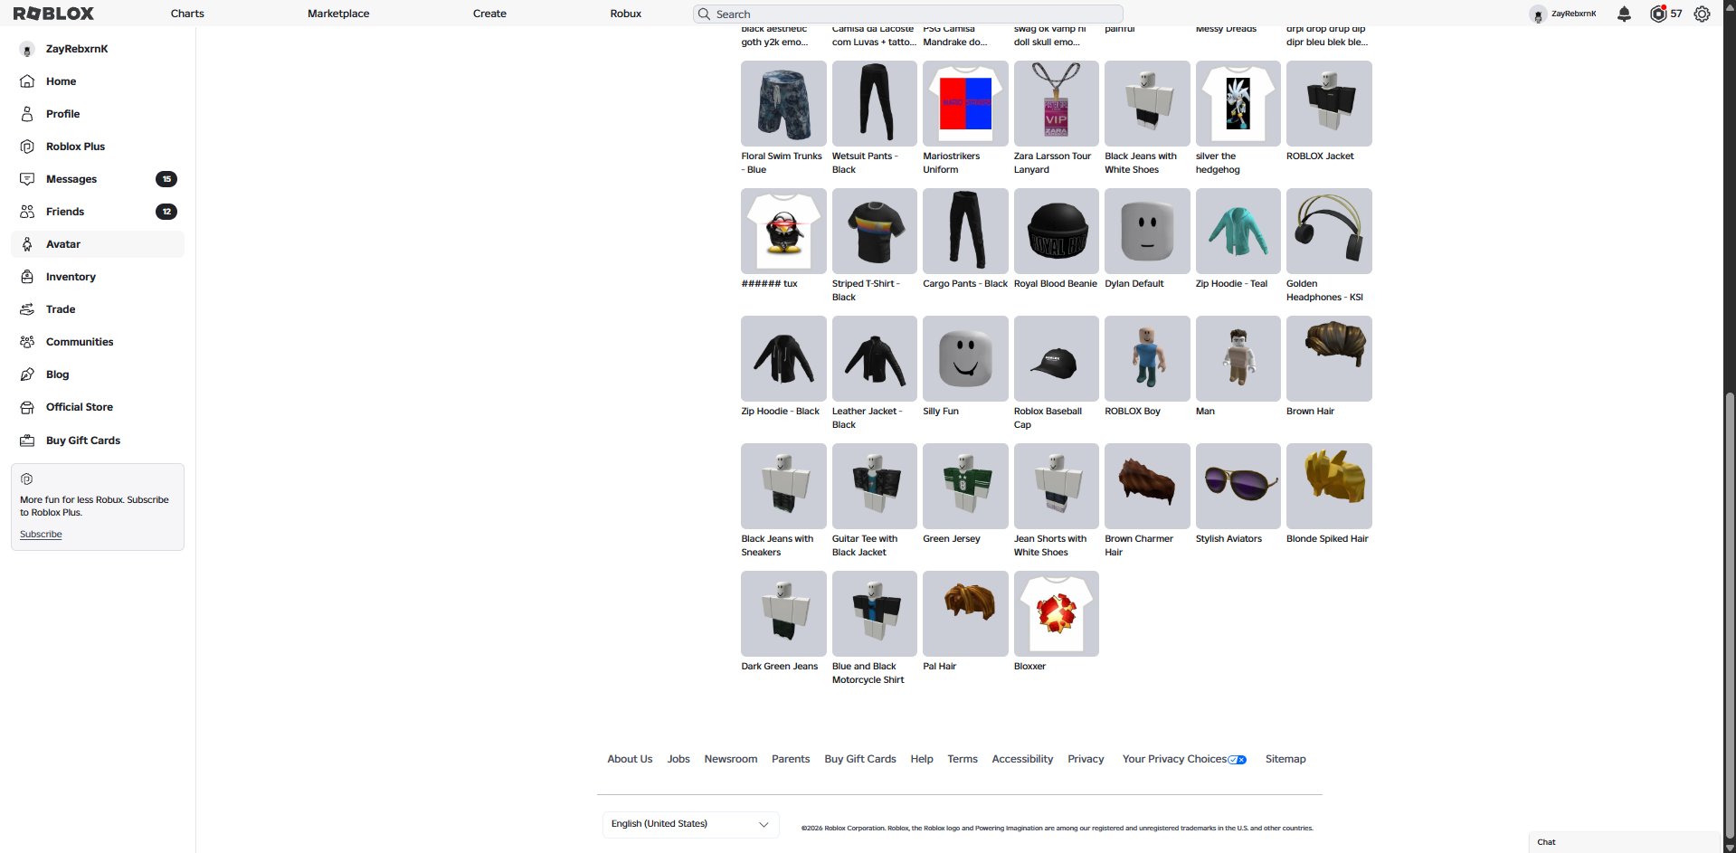Select the Zip Hoodie - Teal item
The width and height of the screenshot is (1736, 853).
tap(1238, 231)
